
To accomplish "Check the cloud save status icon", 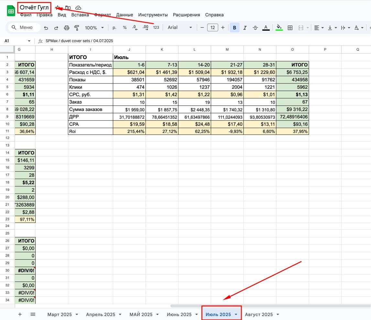I will click(78, 7).
